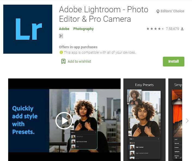The image size is (192, 161).
Task: Open the Photography category link
Action: [84, 29]
